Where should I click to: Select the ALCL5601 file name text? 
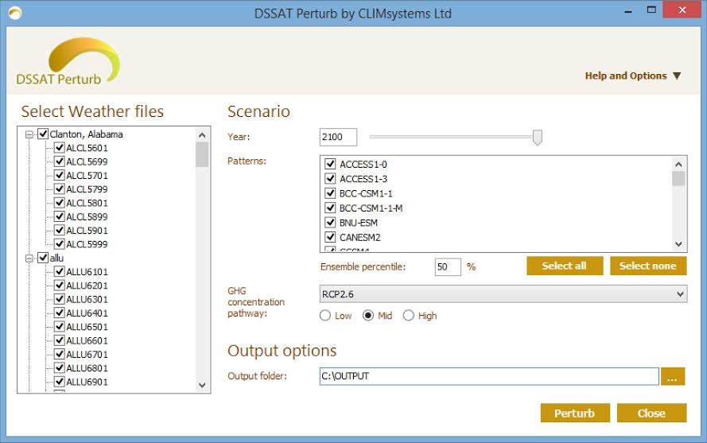pyautogui.click(x=87, y=148)
